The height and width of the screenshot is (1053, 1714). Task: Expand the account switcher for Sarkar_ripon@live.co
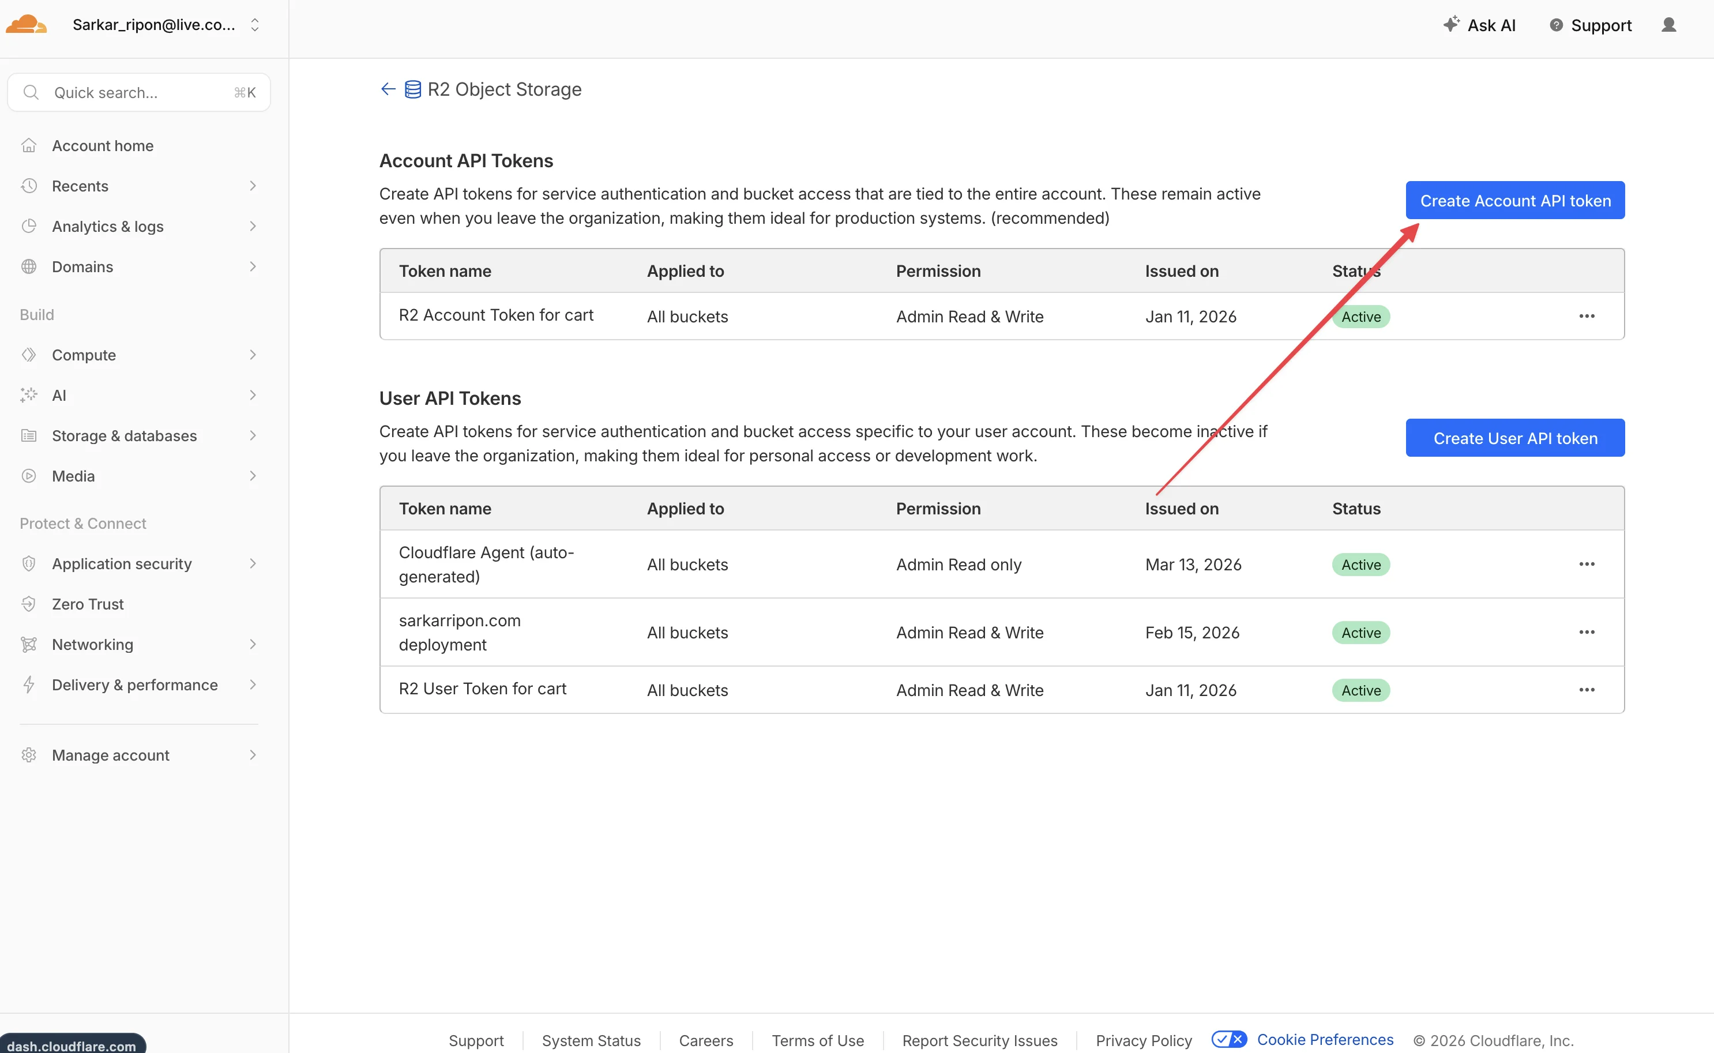pos(255,24)
